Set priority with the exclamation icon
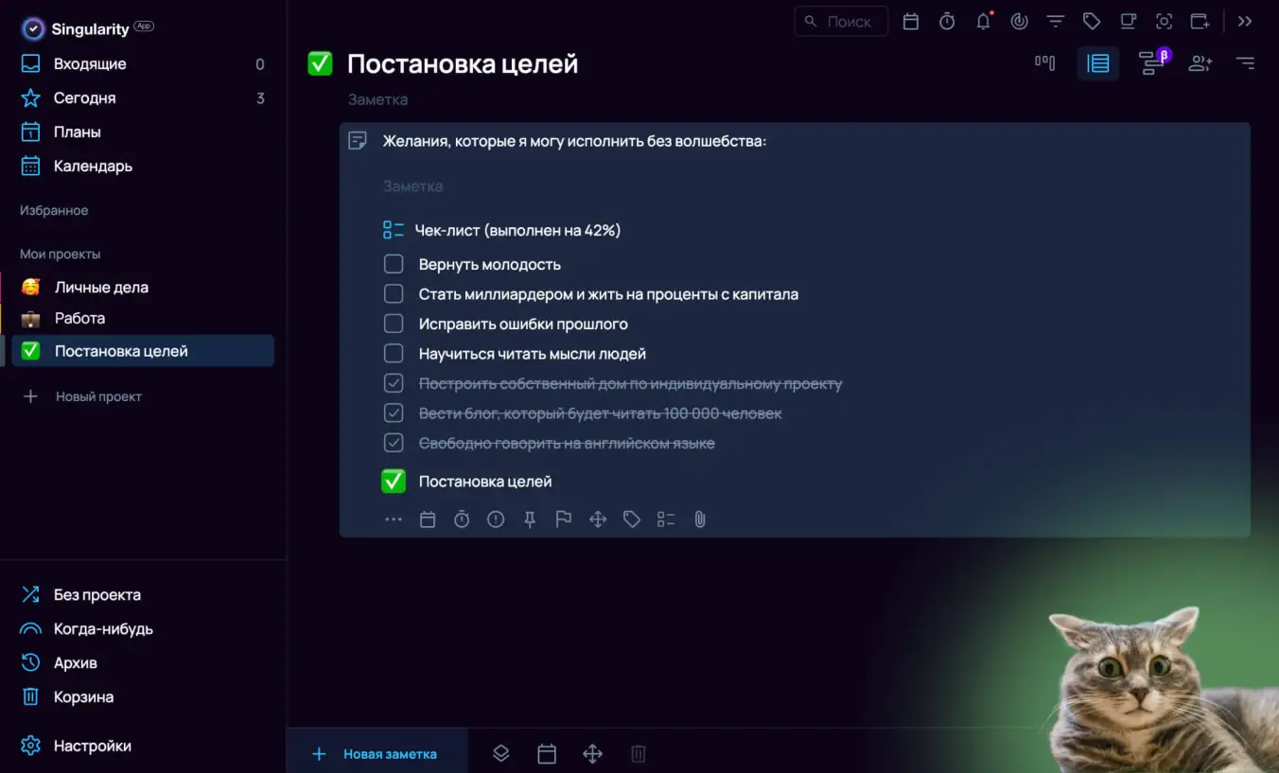This screenshot has height=773, width=1279. pyautogui.click(x=496, y=519)
